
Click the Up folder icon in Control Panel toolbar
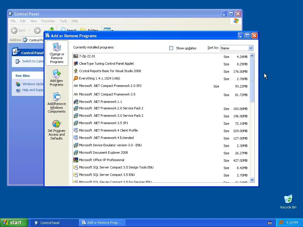(51, 29)
